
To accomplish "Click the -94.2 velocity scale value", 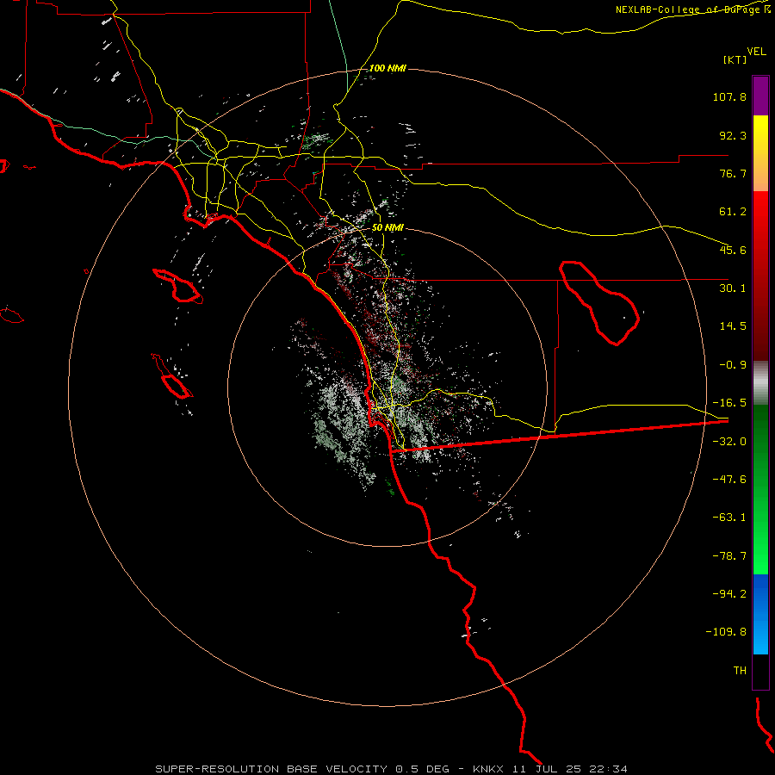I will 729,594.
